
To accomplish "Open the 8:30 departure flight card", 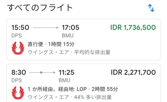I will (x=83, y=83).
